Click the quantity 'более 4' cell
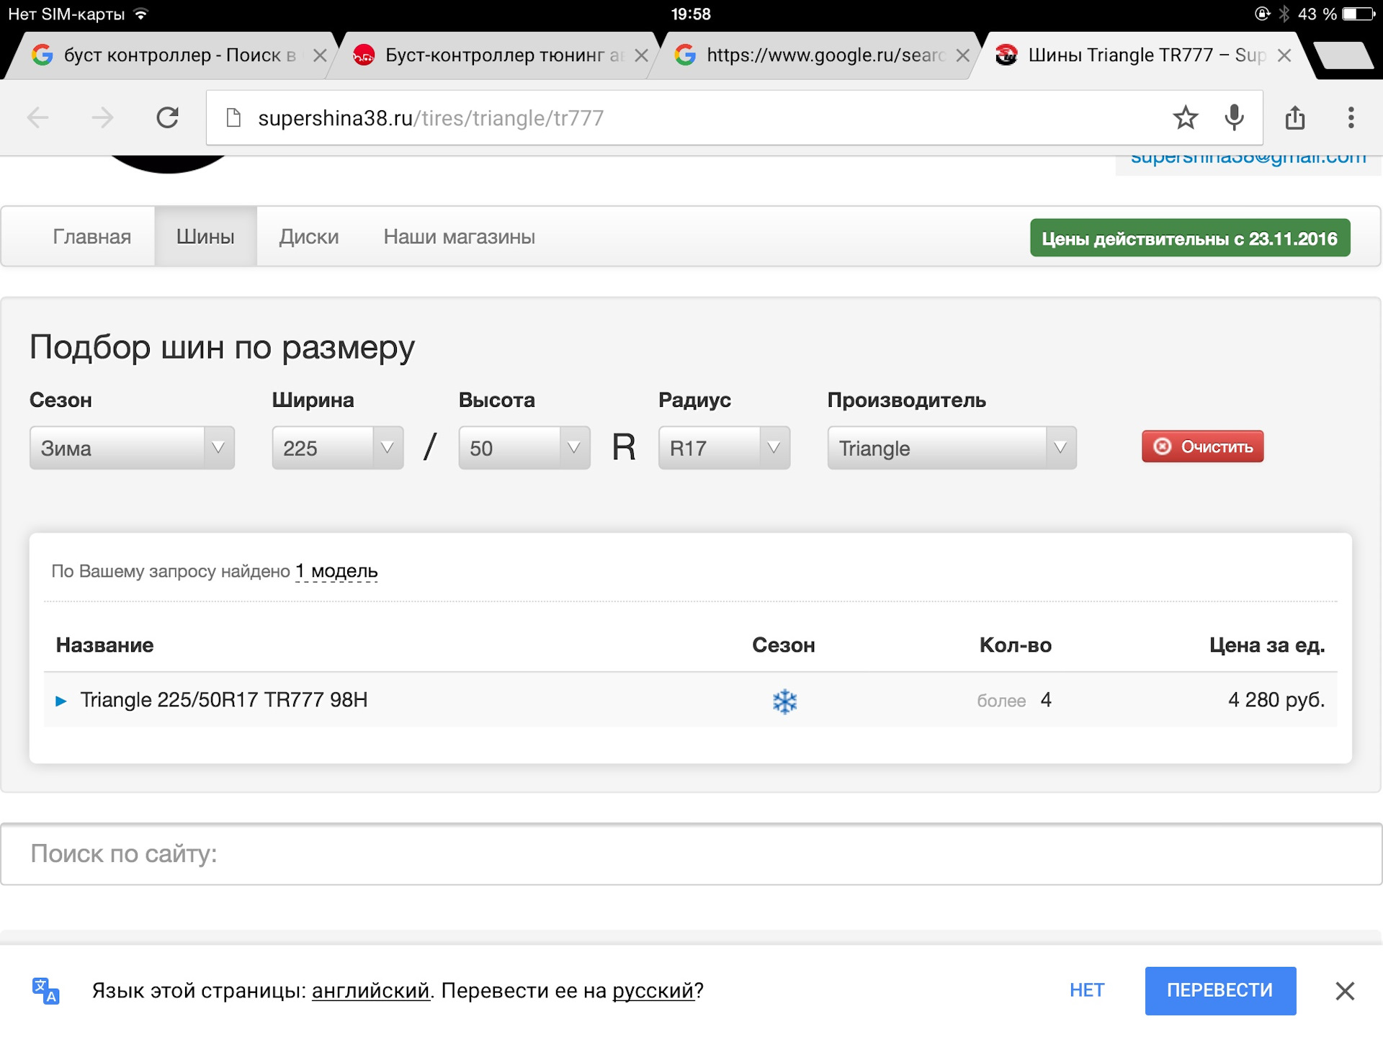Screen dimensions: 1383x1037 coord(1014,700)
